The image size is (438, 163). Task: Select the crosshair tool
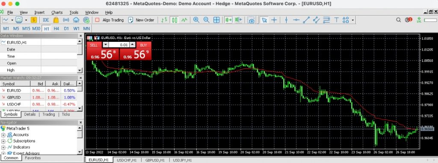click(x=274, y=20)
